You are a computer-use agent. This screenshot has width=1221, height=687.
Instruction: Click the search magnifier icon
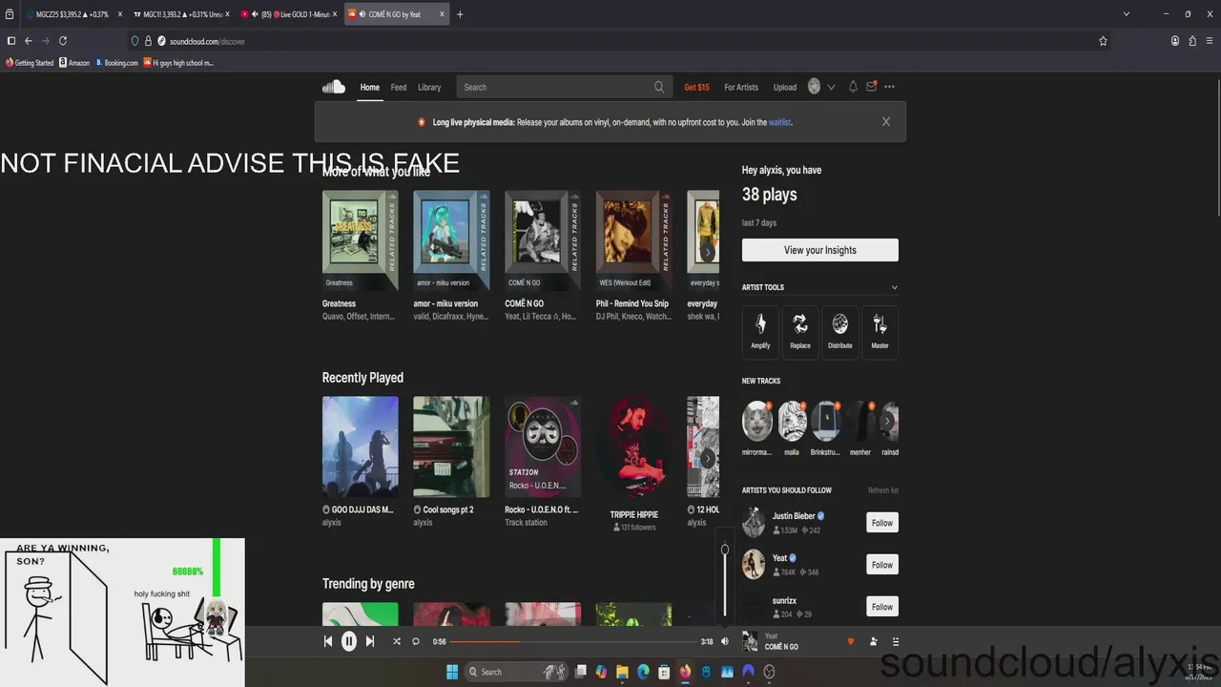click(x=659, y=87)
